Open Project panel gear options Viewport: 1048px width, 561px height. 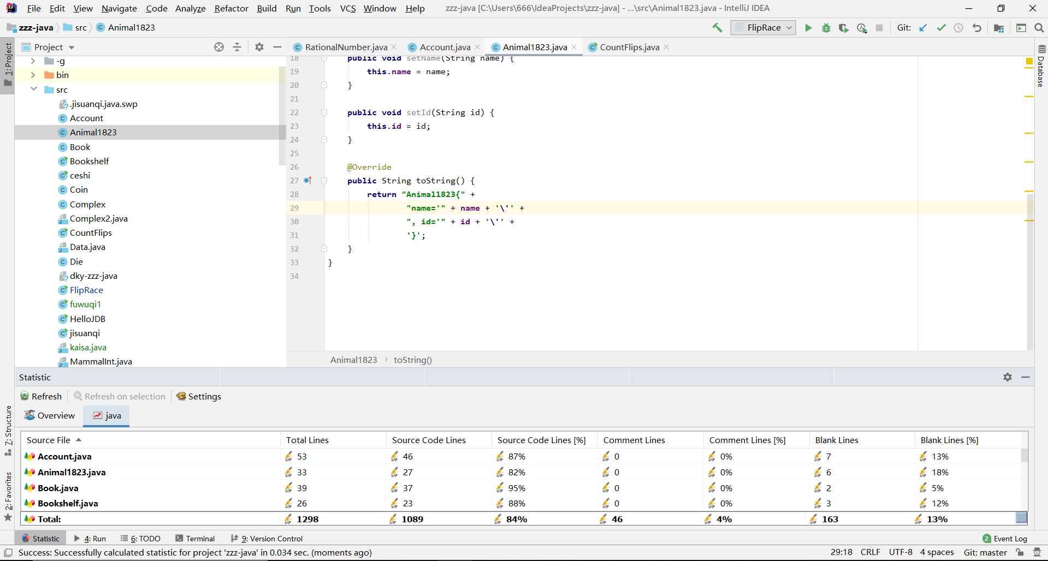click(259, 47)
